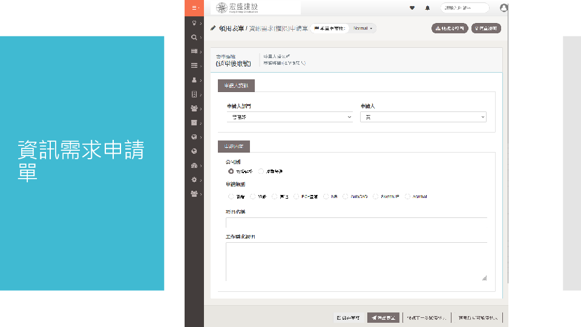Click the heart favorites icon
Image resolution: width=581 pixels, height=327 pixels.
tap(412, 8)
